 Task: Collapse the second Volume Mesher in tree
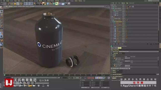pos(112,20)
